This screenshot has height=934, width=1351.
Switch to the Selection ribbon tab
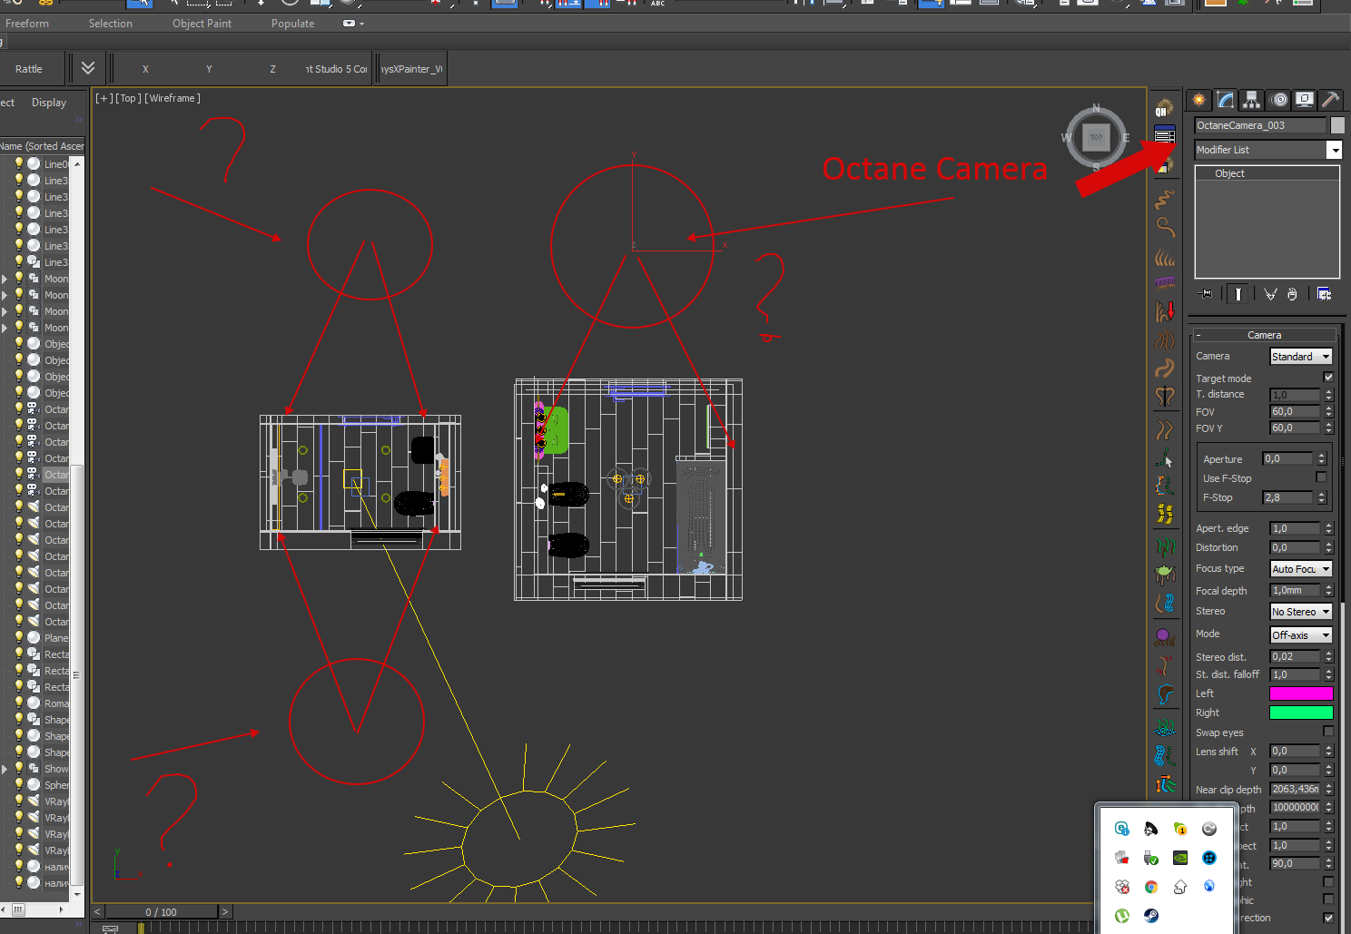click(x=111, y=24)
